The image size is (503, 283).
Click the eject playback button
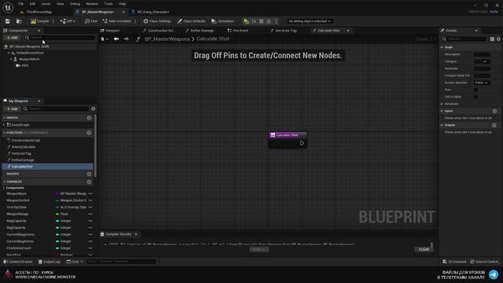[x=269, y=21]
